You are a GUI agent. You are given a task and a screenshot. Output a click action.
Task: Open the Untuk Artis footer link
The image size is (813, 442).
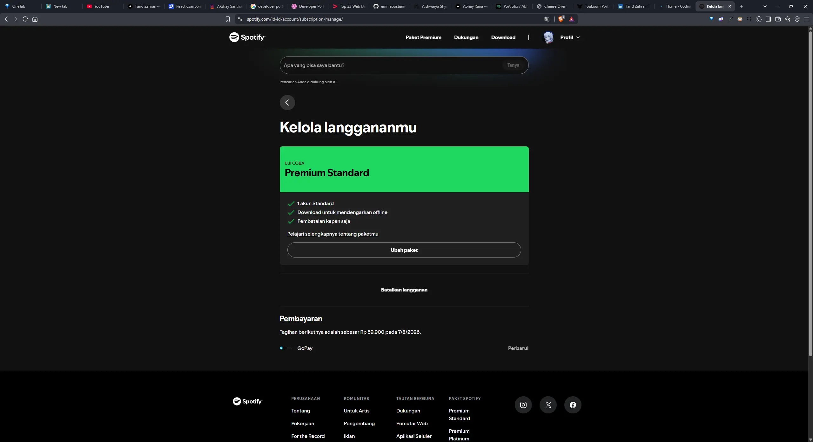coord(357,411)
